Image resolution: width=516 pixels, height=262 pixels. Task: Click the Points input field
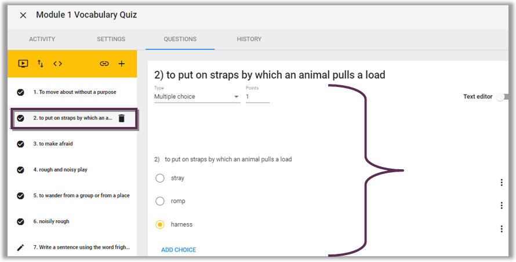pos(257,97)
